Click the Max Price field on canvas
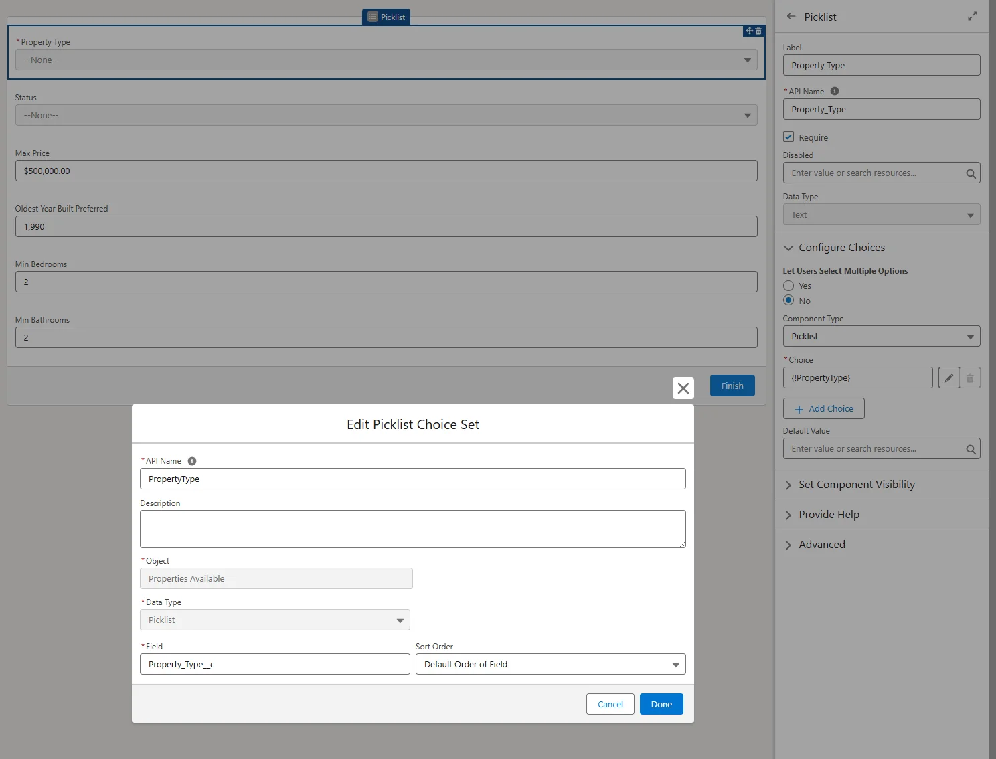996x759 pixels. click(x=386, y=171)
